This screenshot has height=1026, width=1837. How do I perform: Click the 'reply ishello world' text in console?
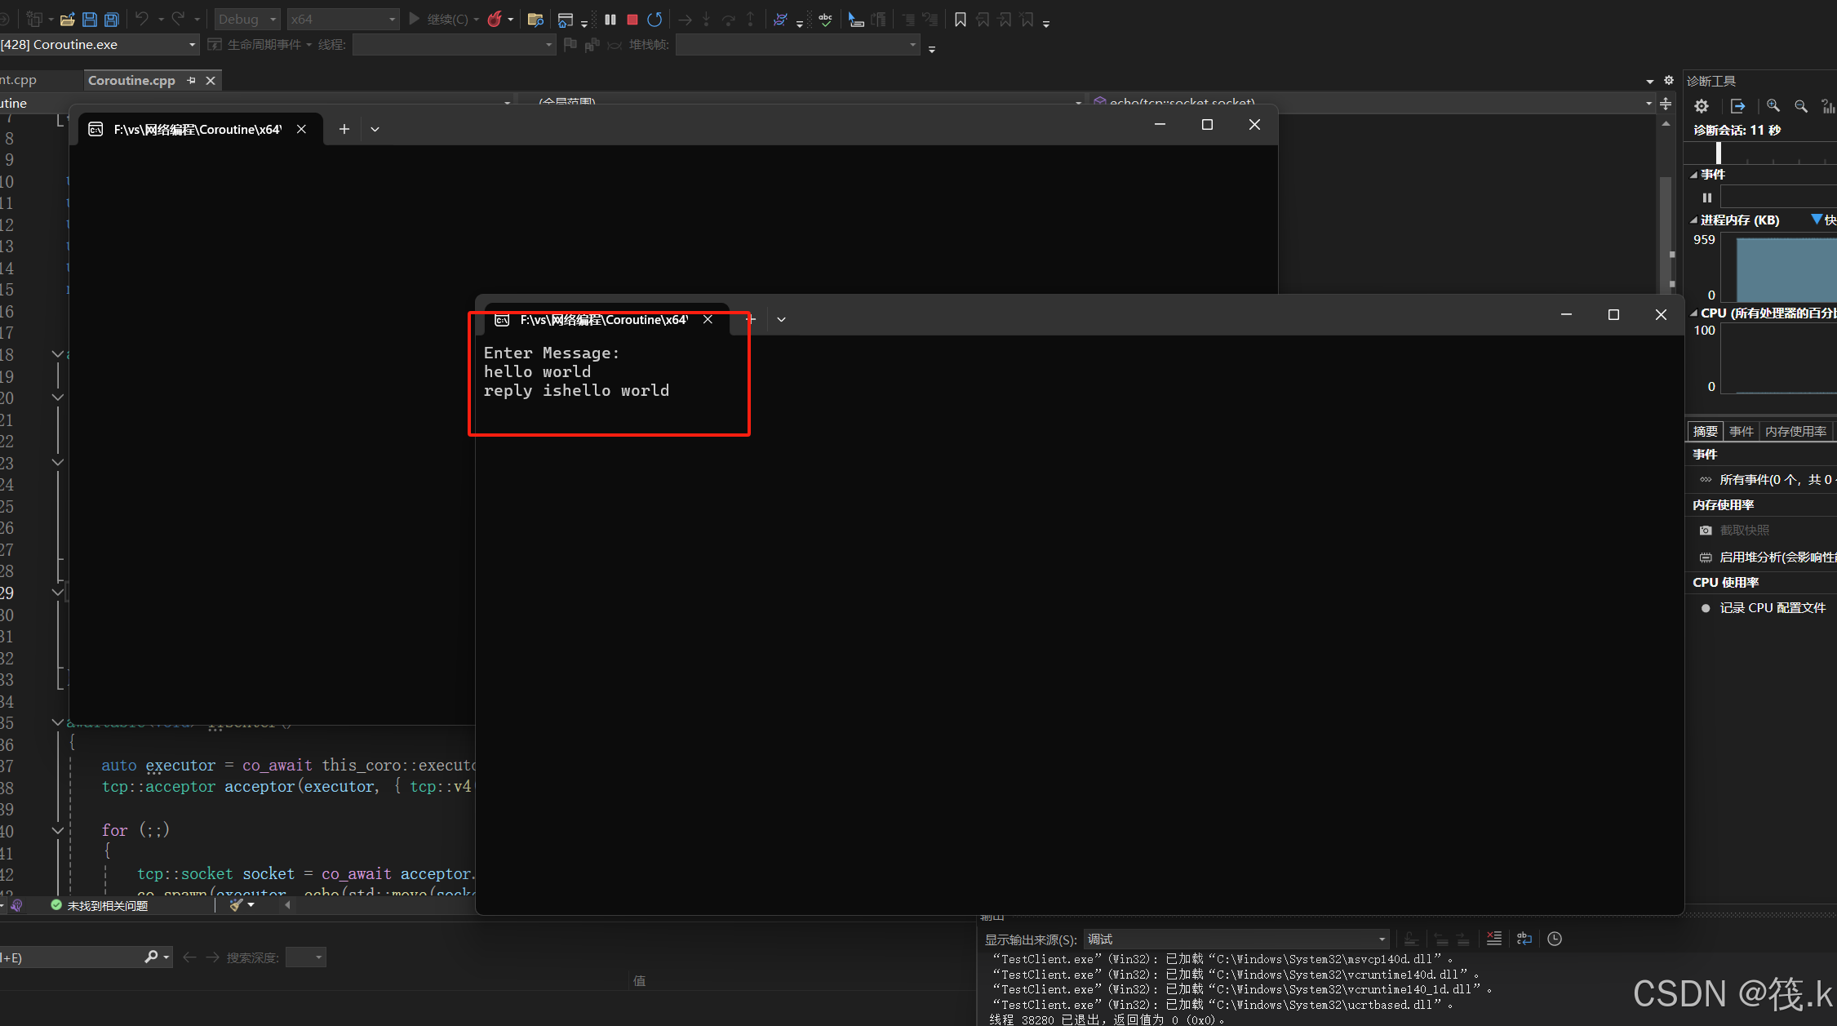[x=576, y=391]
